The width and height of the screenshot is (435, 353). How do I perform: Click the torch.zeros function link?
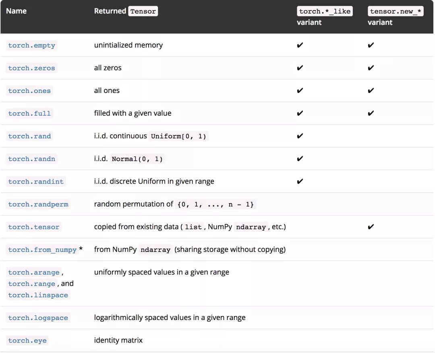click(x=31, y=68)
